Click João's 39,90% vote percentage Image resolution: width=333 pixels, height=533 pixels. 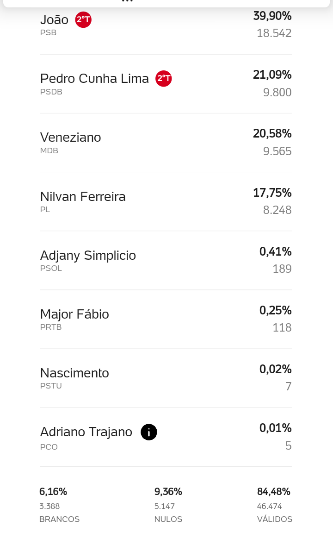272,16
